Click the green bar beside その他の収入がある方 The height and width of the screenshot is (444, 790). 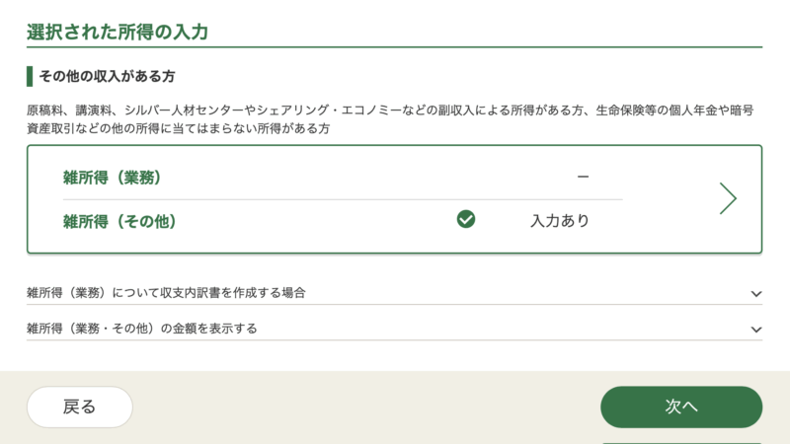point(30,76)
